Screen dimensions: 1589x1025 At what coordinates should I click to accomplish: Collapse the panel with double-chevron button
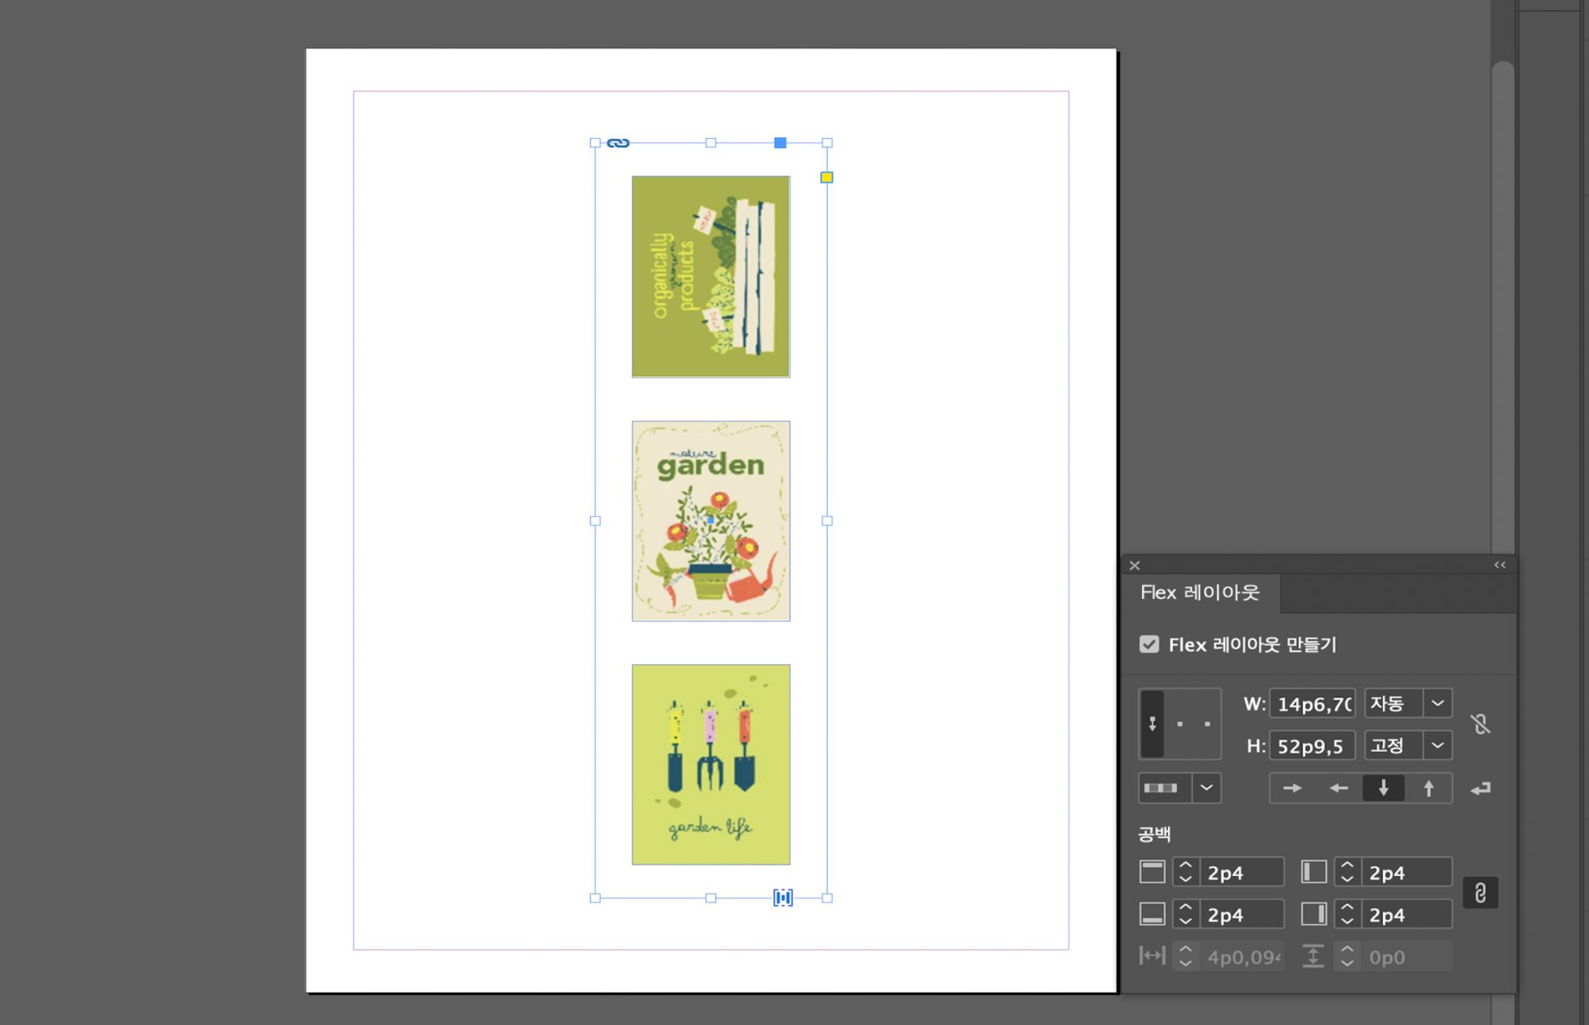point(1500,565)
